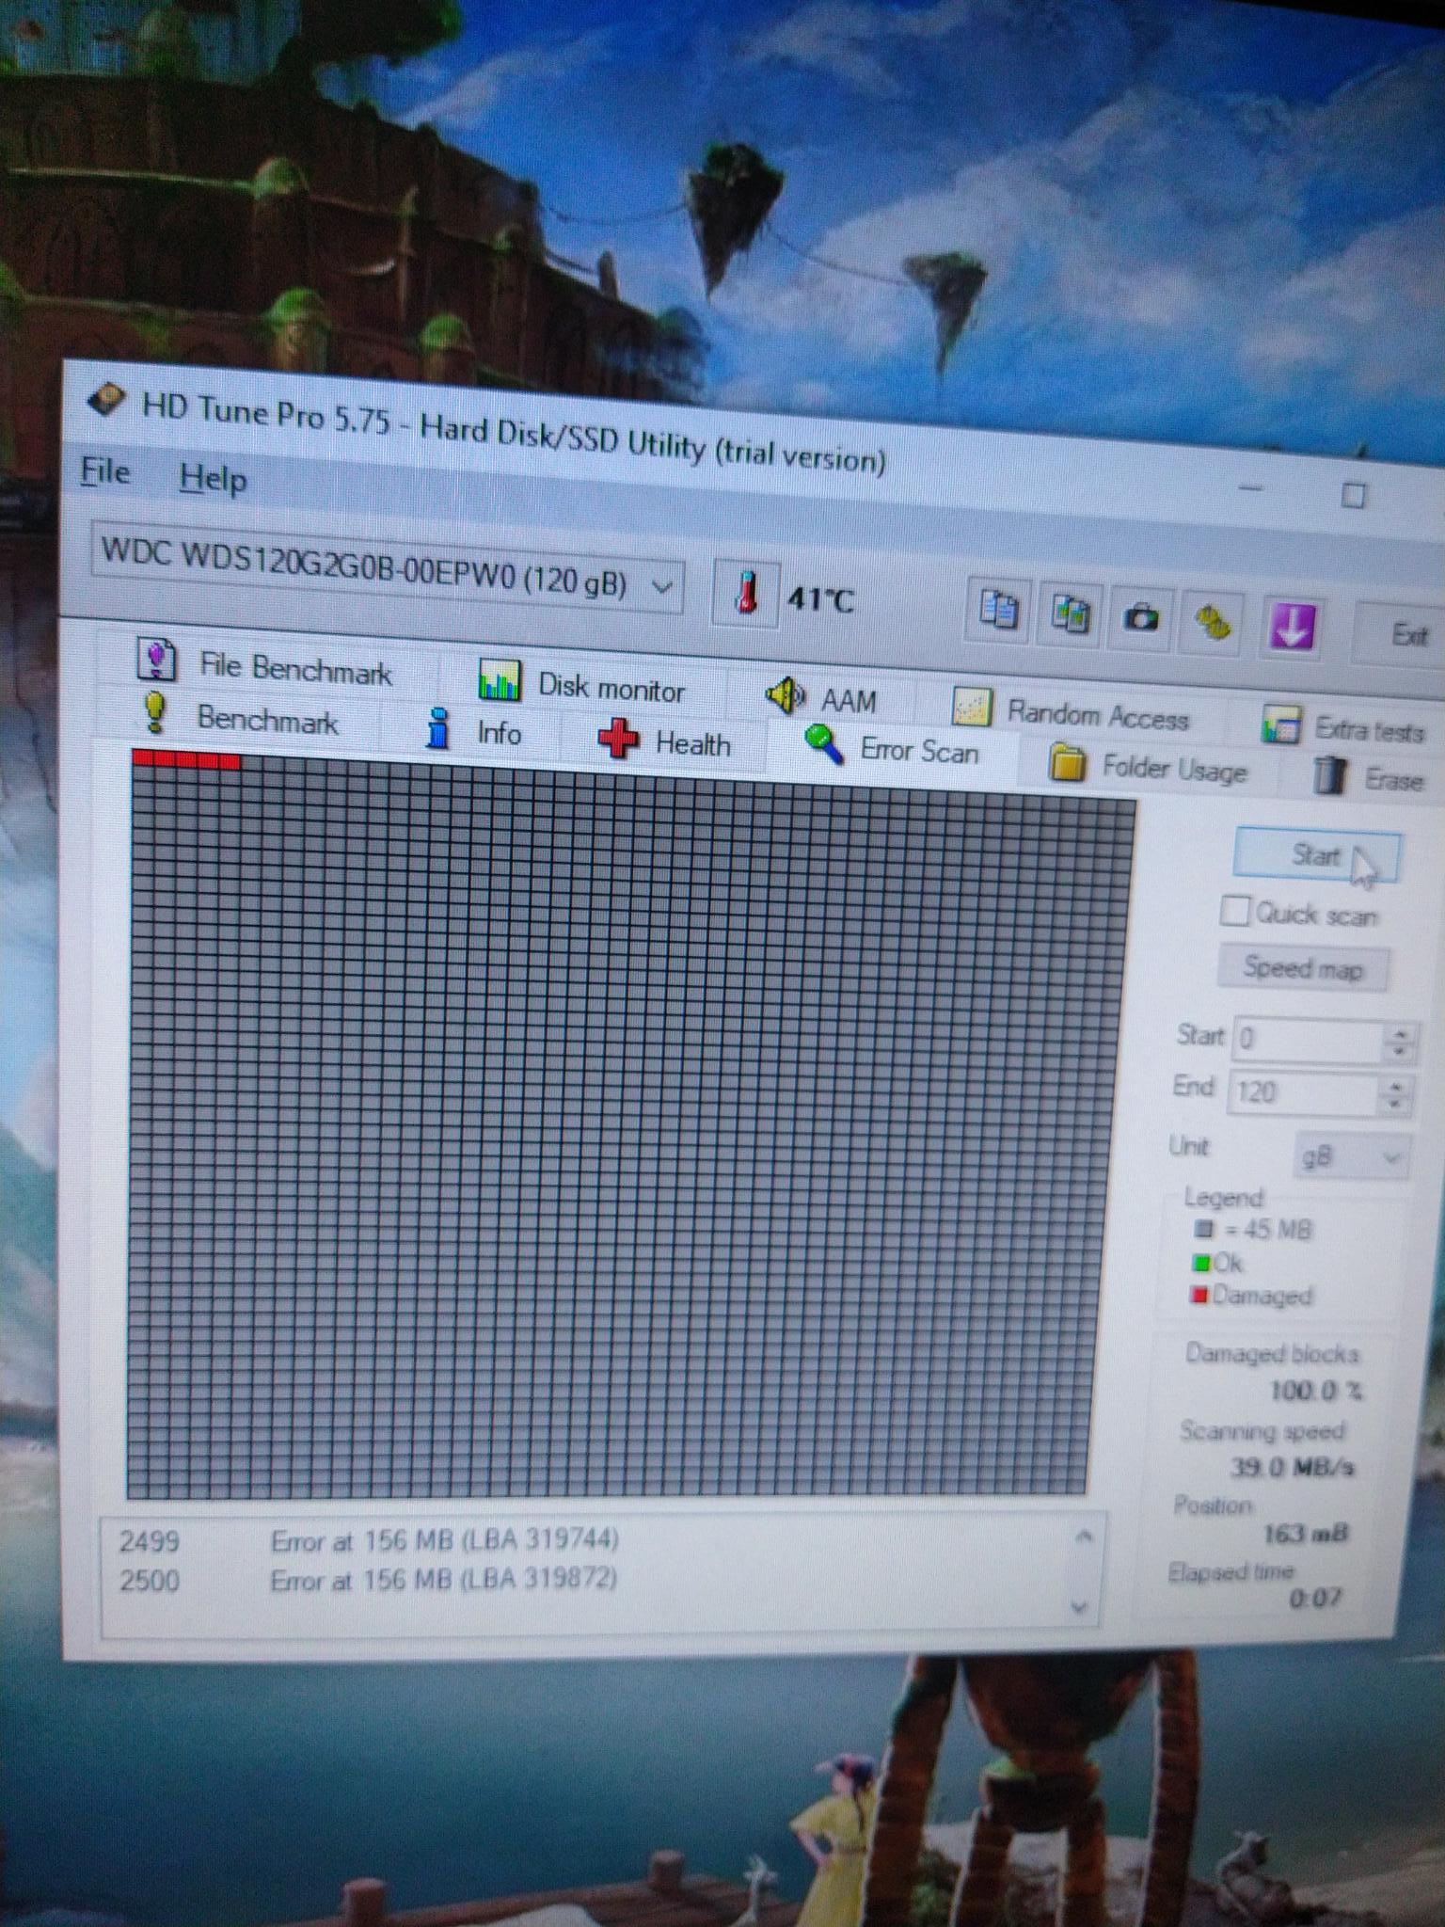This screenshot has height=1927, width=1445.
Task: Click the 163 mB position value
Action: pyautogui.click(x=1305, y=1534)
